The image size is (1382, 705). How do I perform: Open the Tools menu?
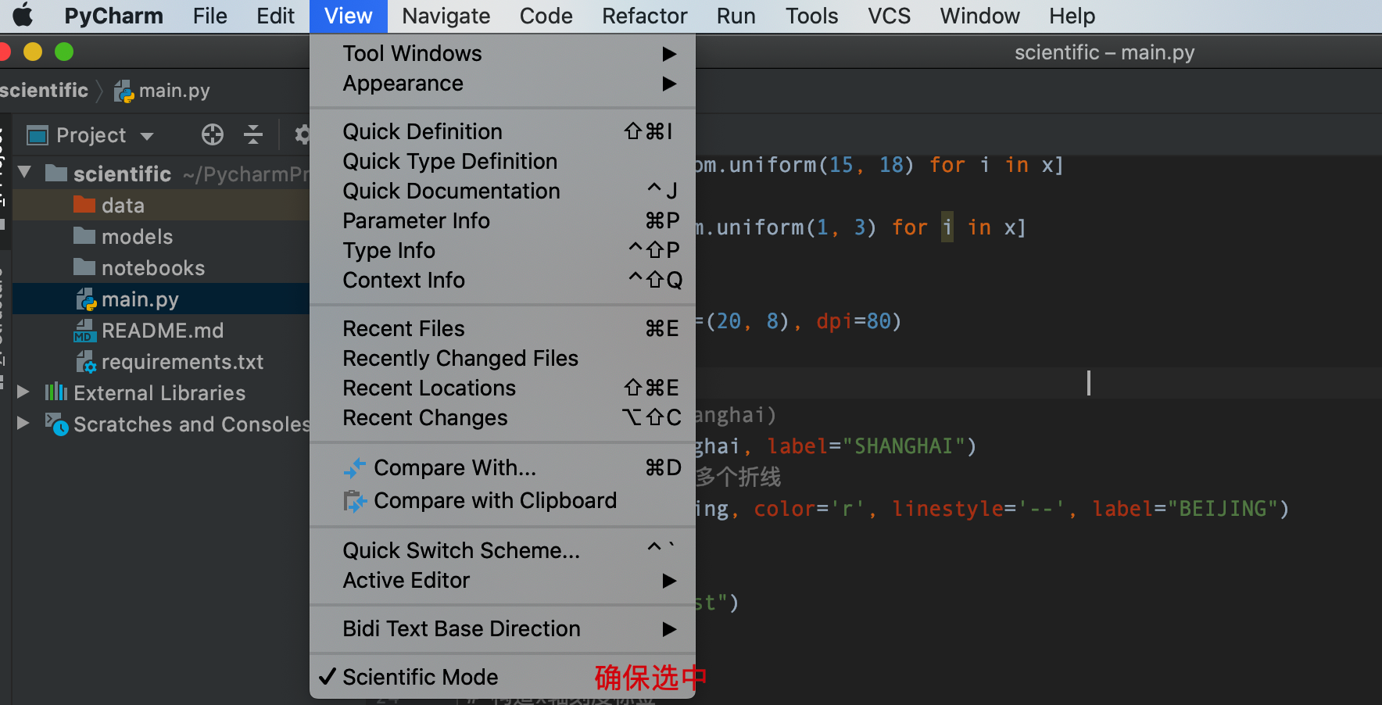coord(811,16)
